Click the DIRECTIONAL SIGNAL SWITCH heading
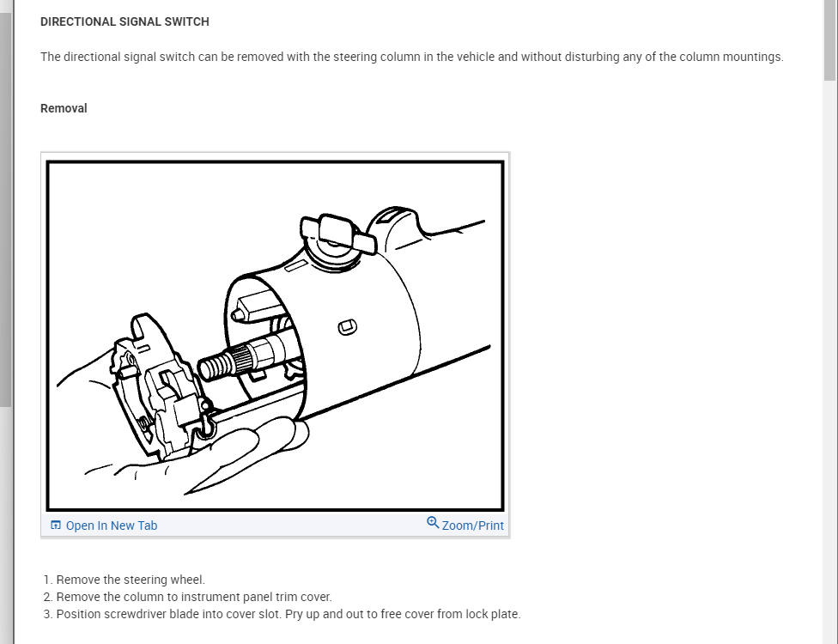The image size is (838, 644). click(124, 22)
